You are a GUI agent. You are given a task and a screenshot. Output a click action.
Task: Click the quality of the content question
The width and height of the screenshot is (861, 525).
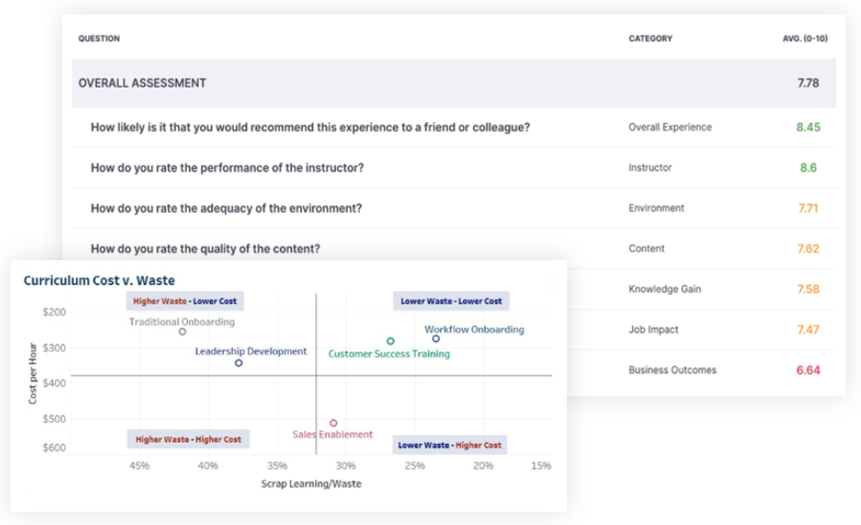coord(205,248)
